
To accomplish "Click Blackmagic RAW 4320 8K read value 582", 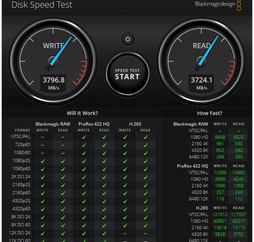I will tap(239, 150).
